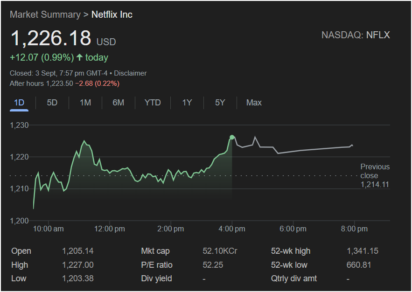Click the 52-wk low value 660.81
The width and height of the screenshot is (412, 292).
pos(359,265)
